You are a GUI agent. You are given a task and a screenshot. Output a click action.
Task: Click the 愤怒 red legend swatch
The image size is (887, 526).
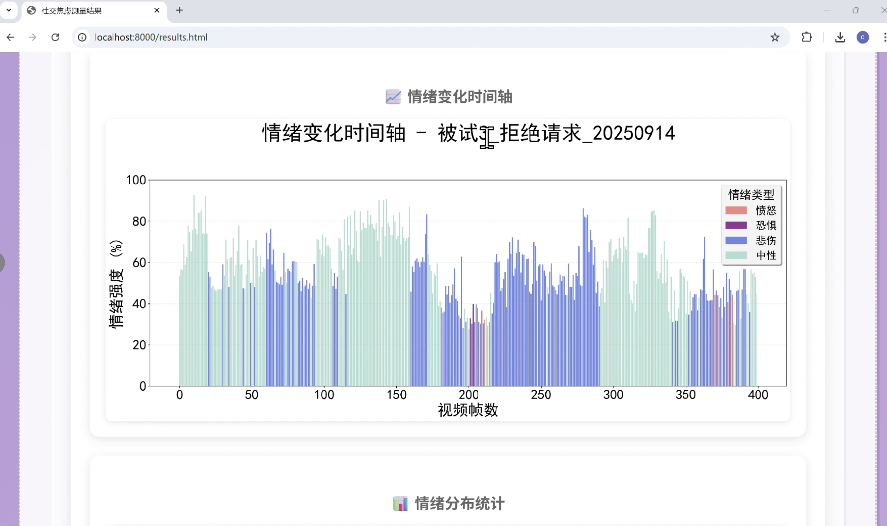click(736, 211)
